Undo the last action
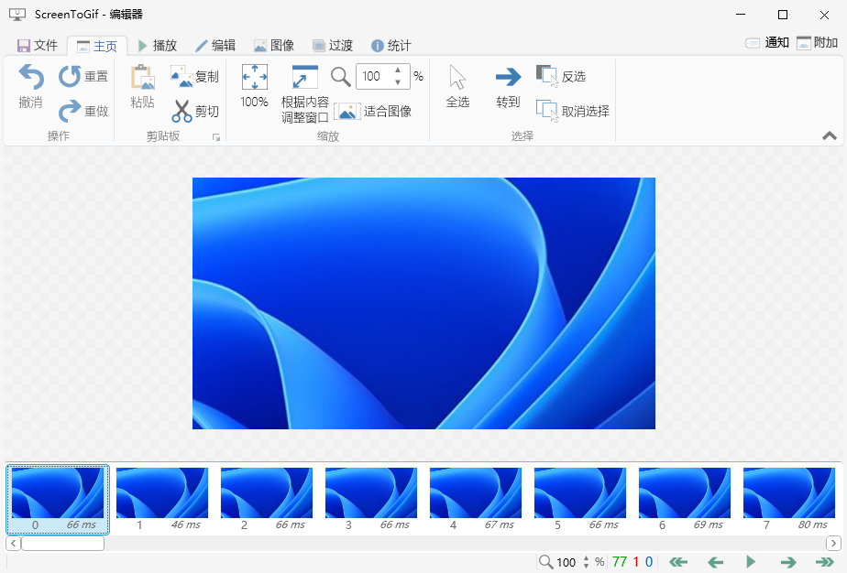 pos(30,87)
